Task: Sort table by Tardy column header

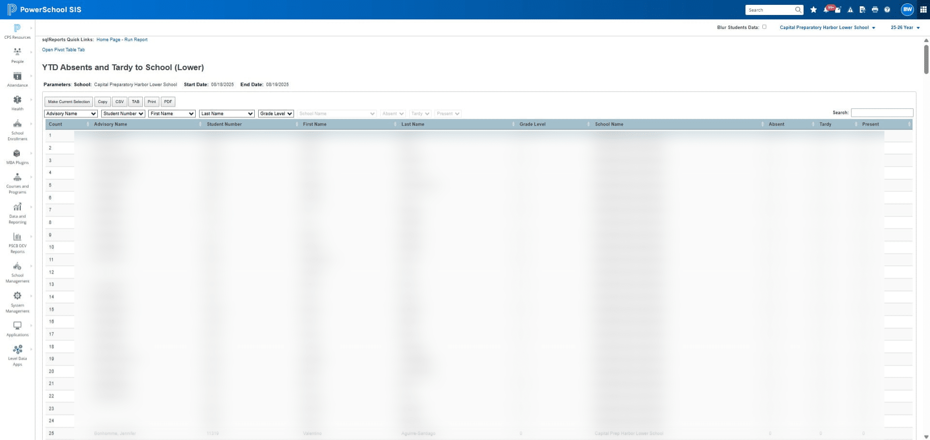Action: point(838,124)
